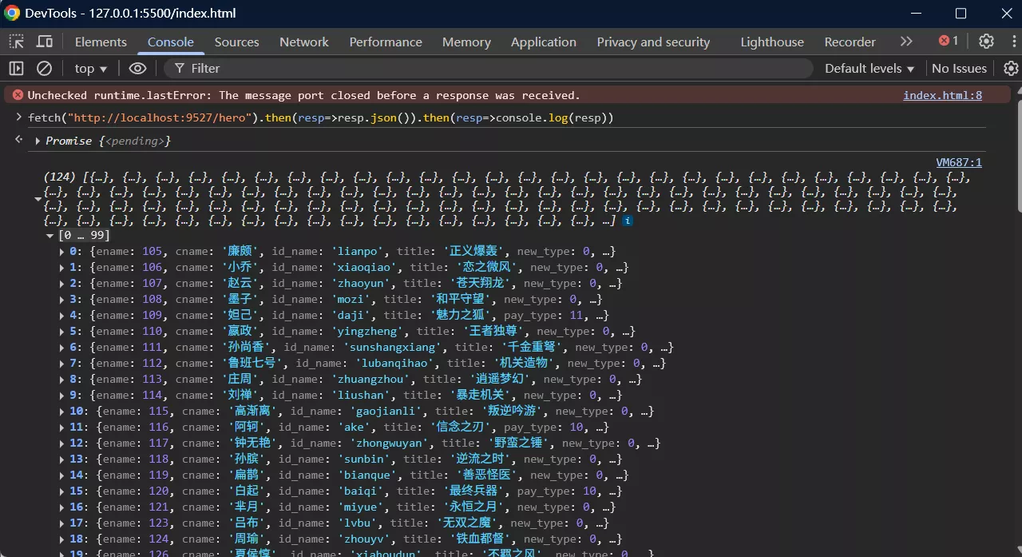Image resolution: width=1022 pixels, height=557 pixels.
Task: Expand the pending Promise object
Action: coord(38,141)
